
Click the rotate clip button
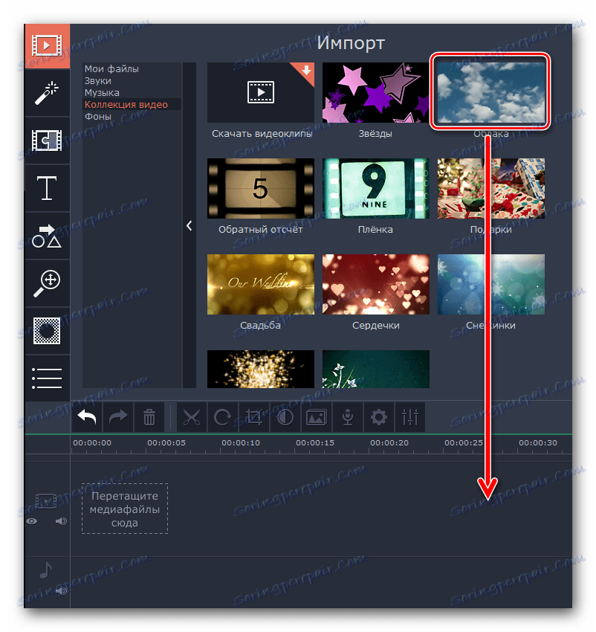[223, 417]
